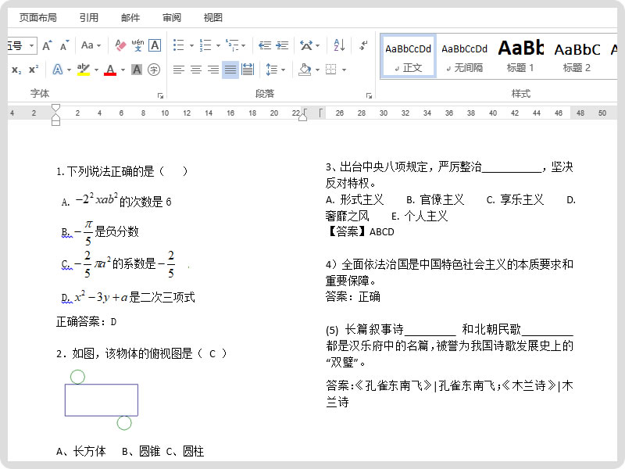
Task: Open the bullet list dropdown arrow
Action: pos(191,45)
